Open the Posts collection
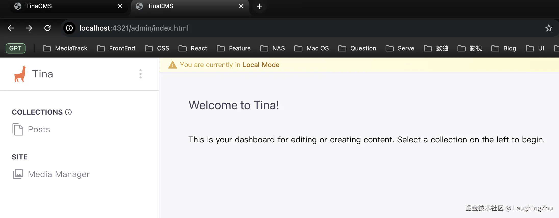Screen dimensions: 559x218 (39, 129)
